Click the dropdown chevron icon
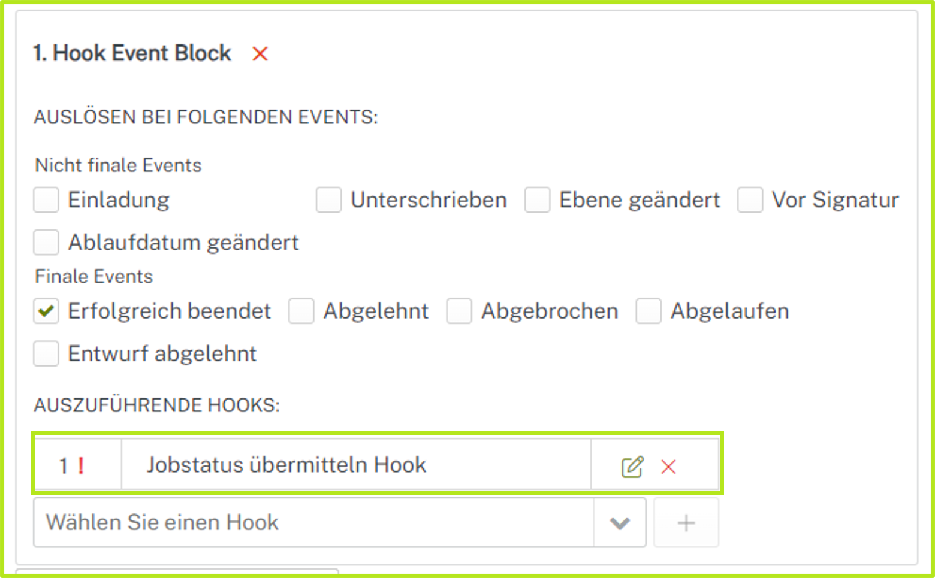 click(619, 522)
